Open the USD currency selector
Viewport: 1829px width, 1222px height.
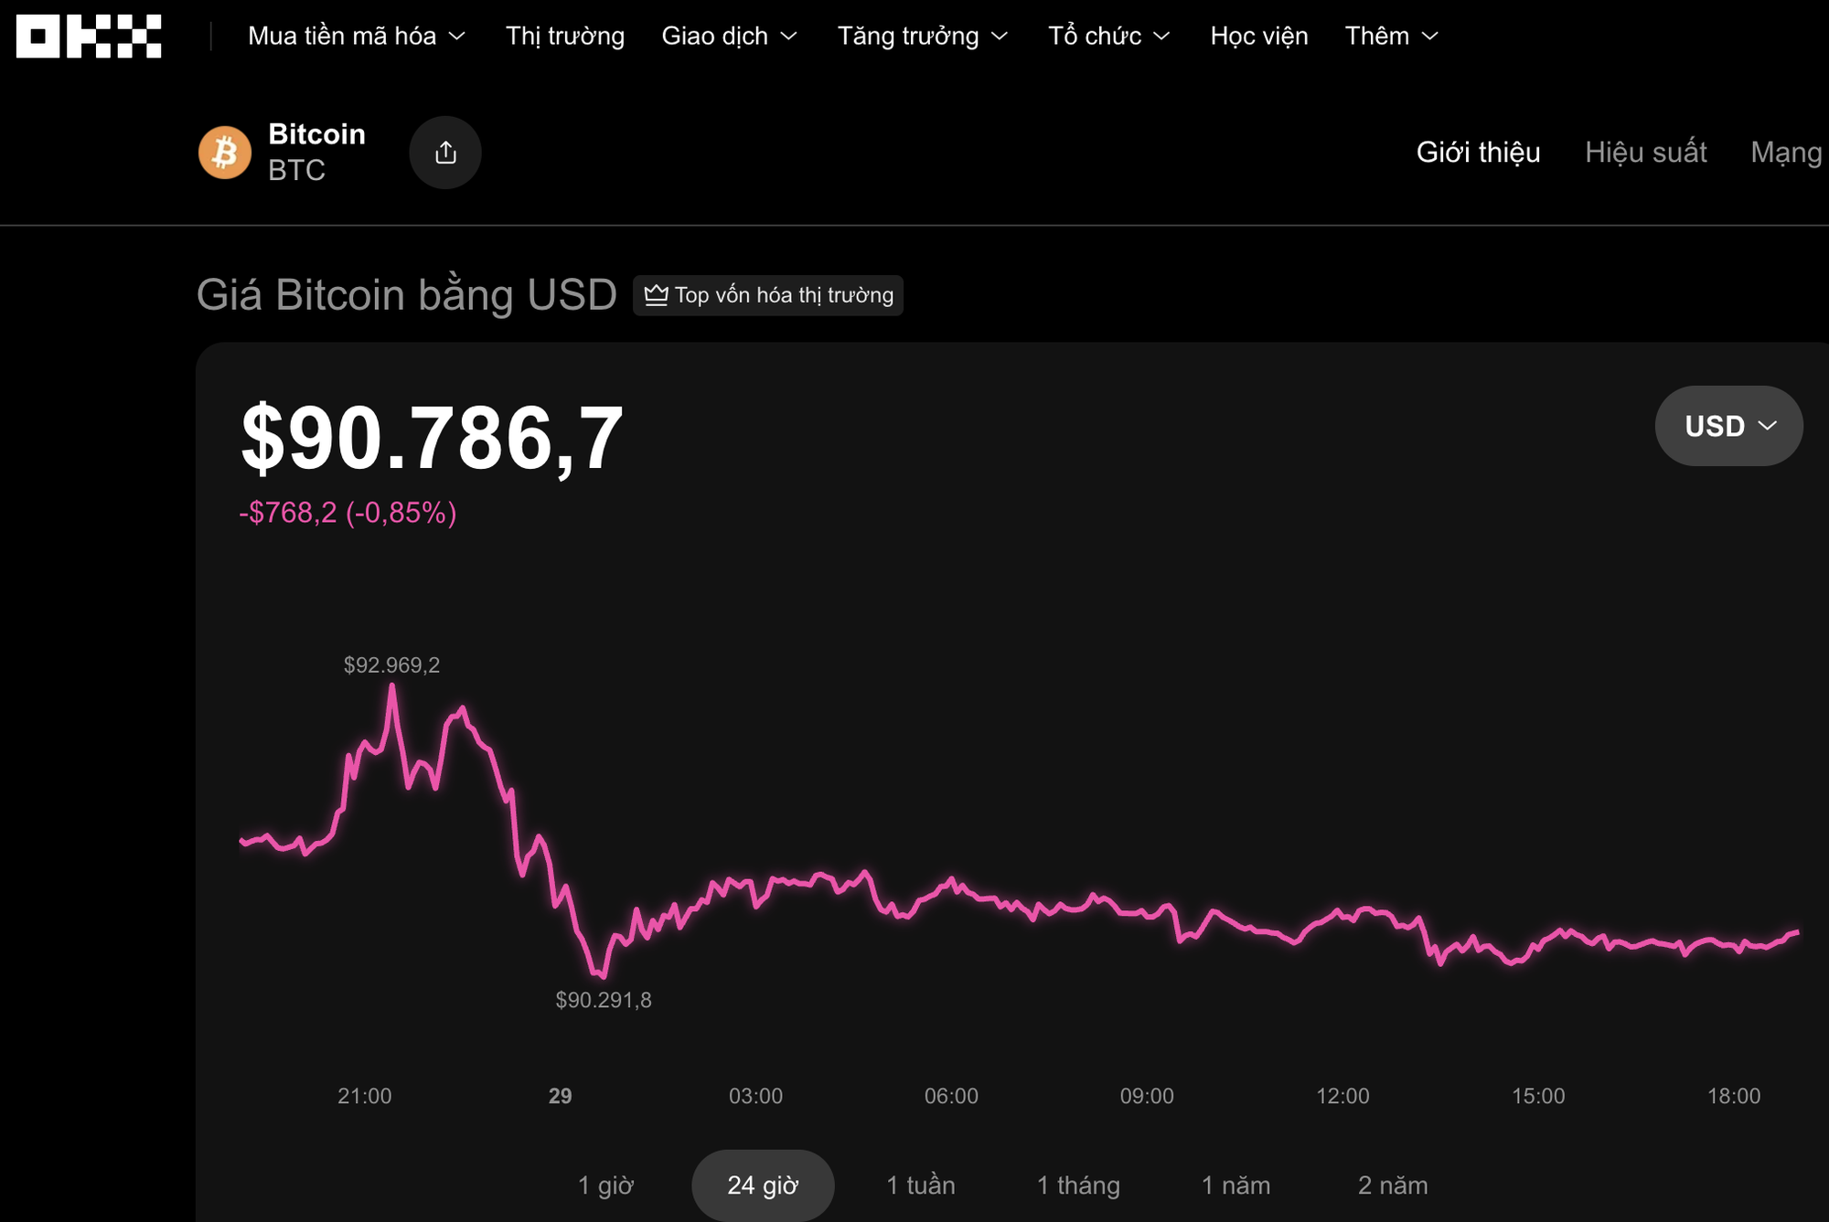pos(1727,425)
